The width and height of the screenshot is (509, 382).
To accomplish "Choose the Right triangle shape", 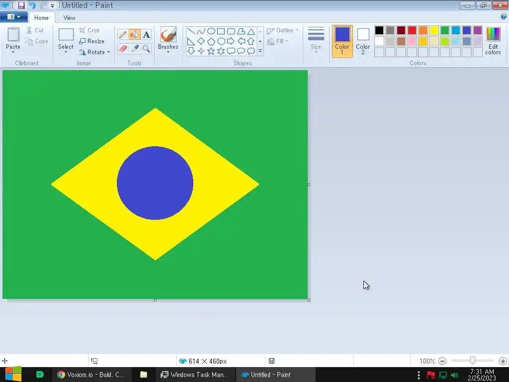I will point(191,41).
